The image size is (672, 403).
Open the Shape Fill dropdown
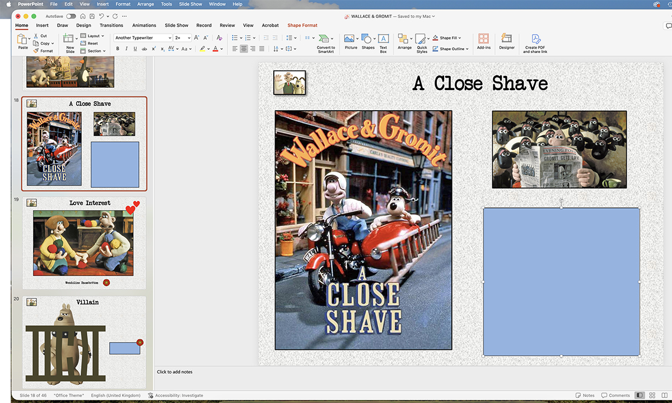tap(460, 38)
